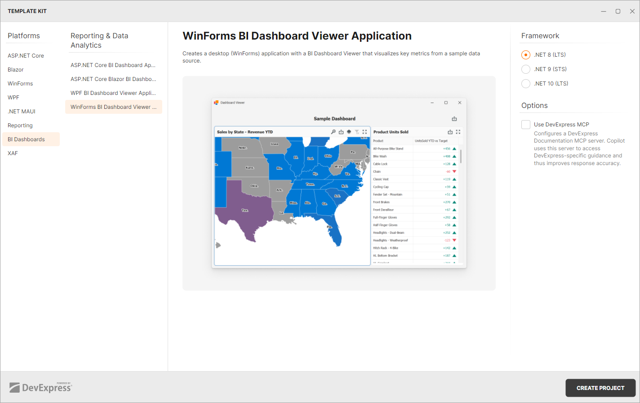Select the ASP.NET Core Blazor BI Dashboard template

pyautogui.click(x=113, y=79)
